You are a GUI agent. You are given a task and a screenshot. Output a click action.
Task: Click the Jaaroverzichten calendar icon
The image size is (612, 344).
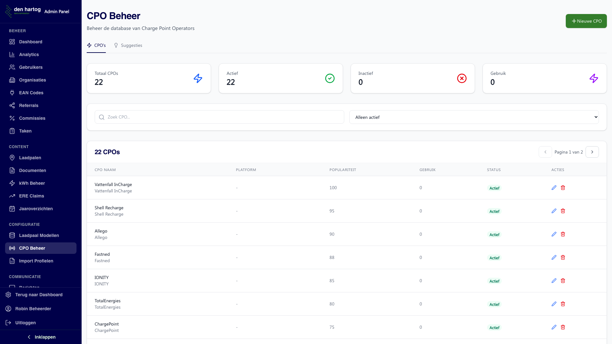click(12, 209)
